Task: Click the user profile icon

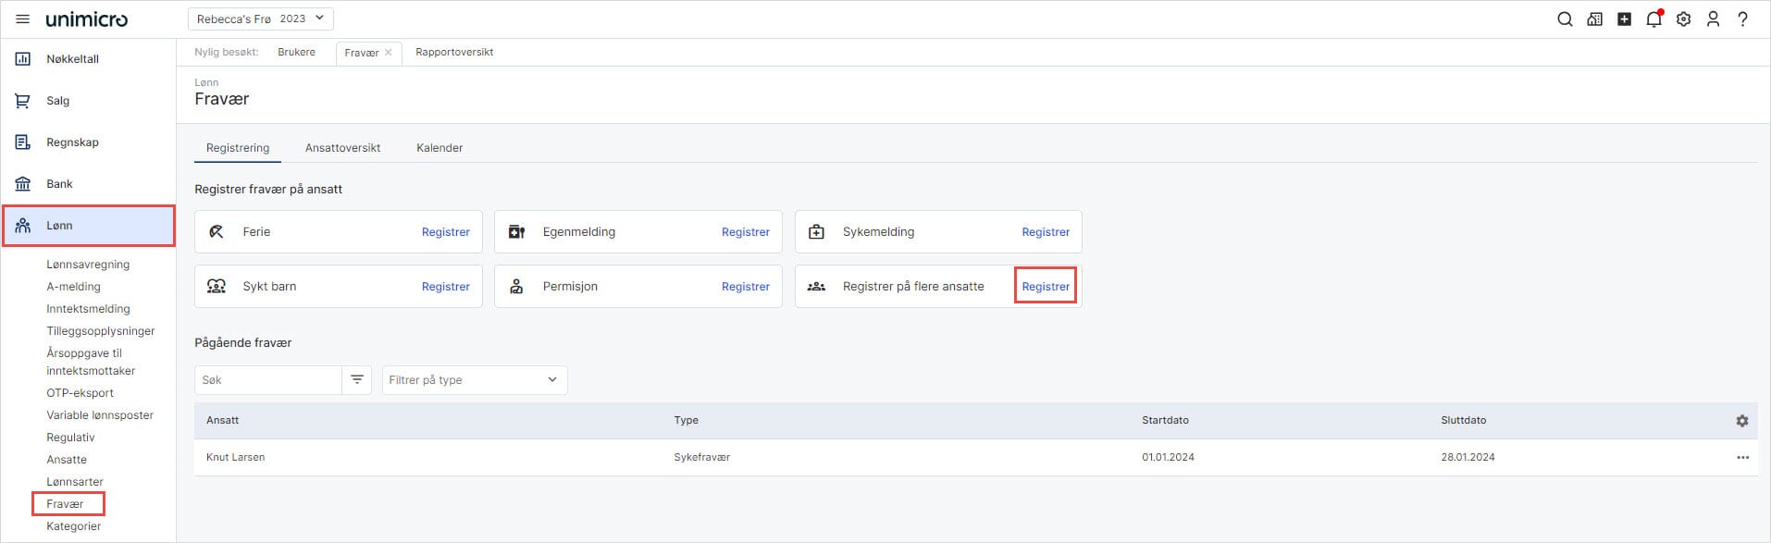Action: click(x=1713, y=19)
